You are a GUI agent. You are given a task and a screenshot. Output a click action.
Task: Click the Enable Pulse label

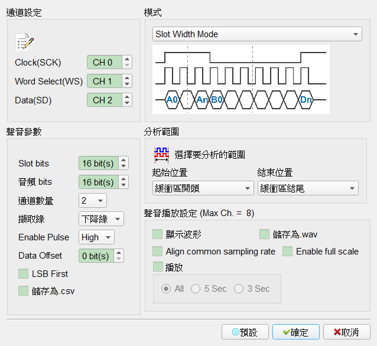44,237
